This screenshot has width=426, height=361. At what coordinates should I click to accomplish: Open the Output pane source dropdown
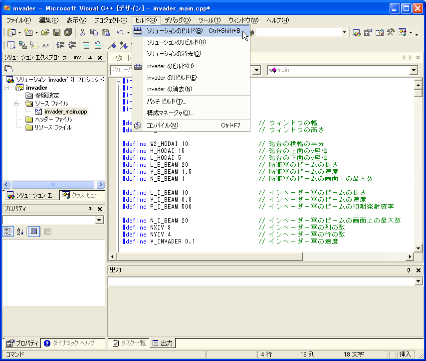418,281
